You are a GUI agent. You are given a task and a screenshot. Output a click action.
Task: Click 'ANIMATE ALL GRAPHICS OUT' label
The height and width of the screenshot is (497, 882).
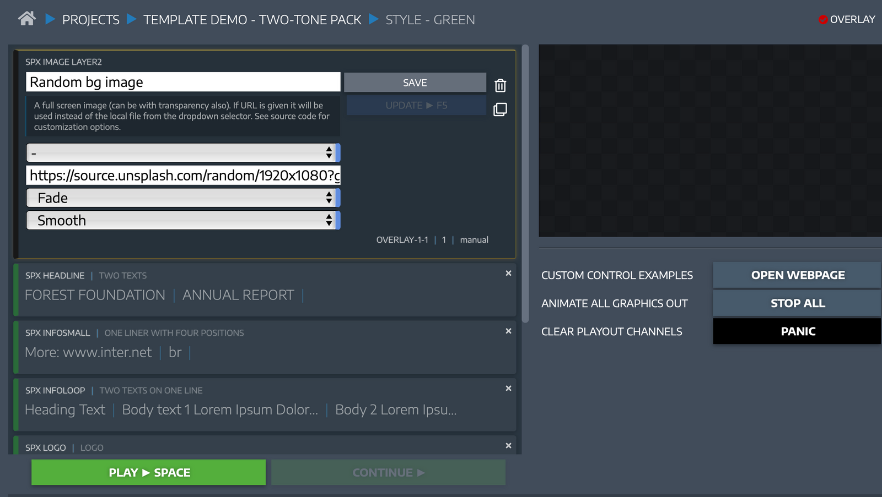pos(614,303)
